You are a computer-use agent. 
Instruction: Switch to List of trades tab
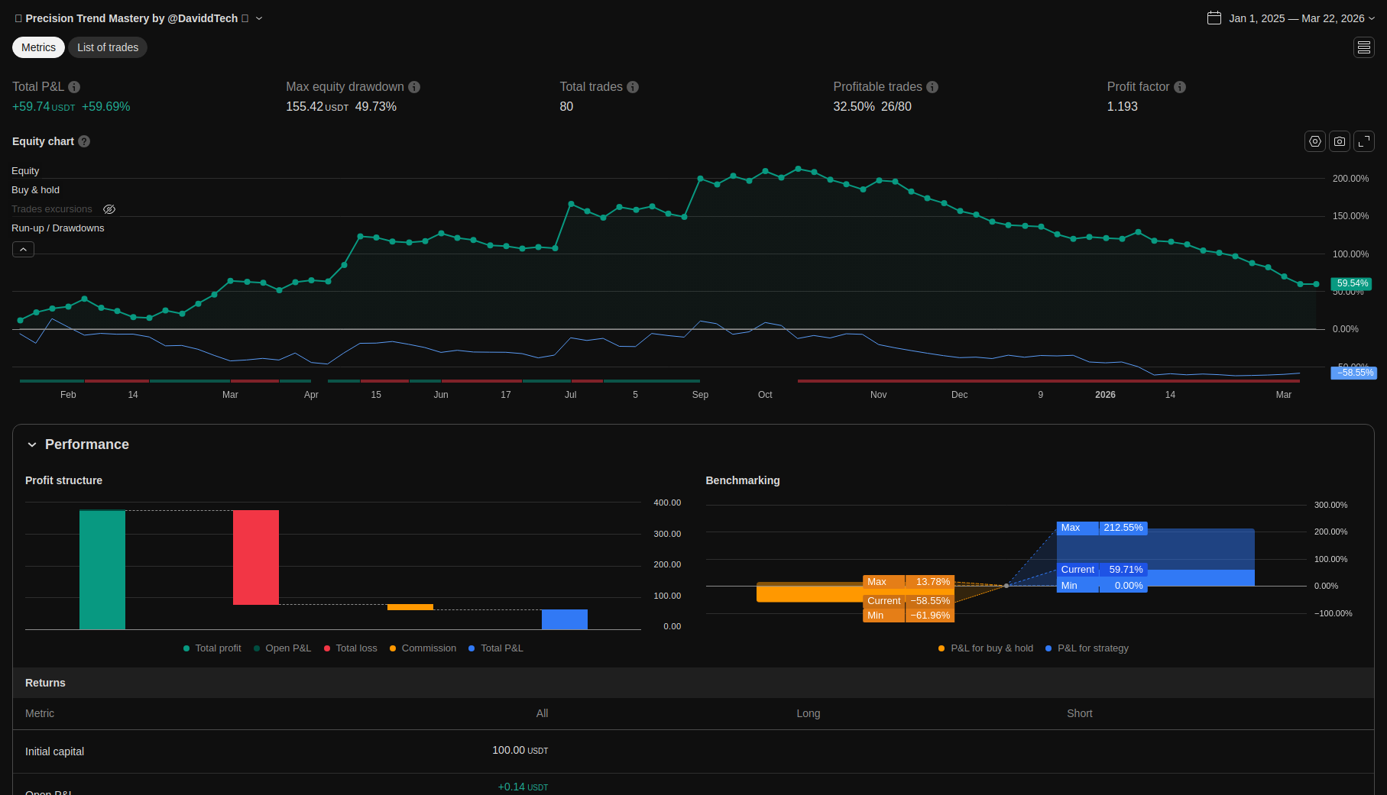108,47
